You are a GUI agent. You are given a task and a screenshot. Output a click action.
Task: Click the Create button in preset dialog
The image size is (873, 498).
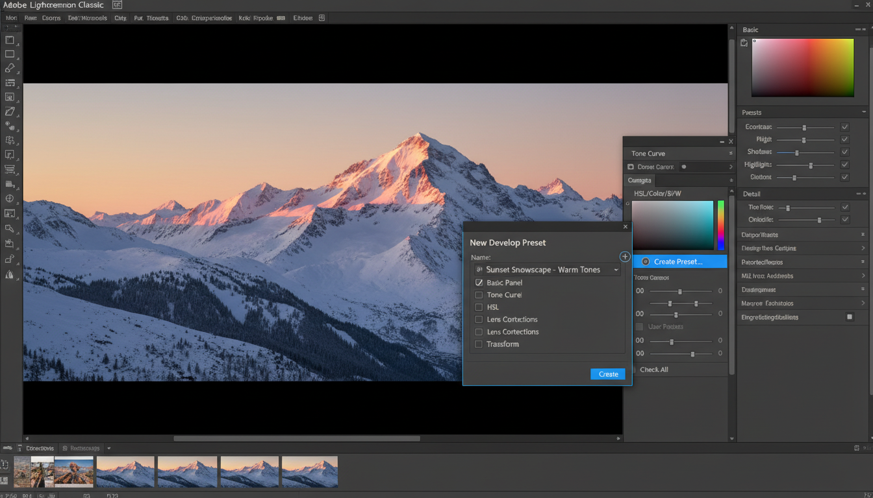607,374
